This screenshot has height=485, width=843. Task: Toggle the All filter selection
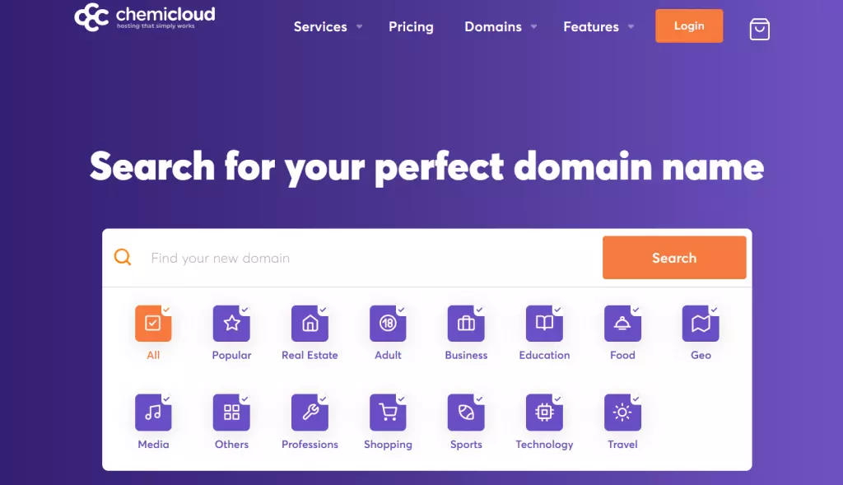click(x=153, y=323)
